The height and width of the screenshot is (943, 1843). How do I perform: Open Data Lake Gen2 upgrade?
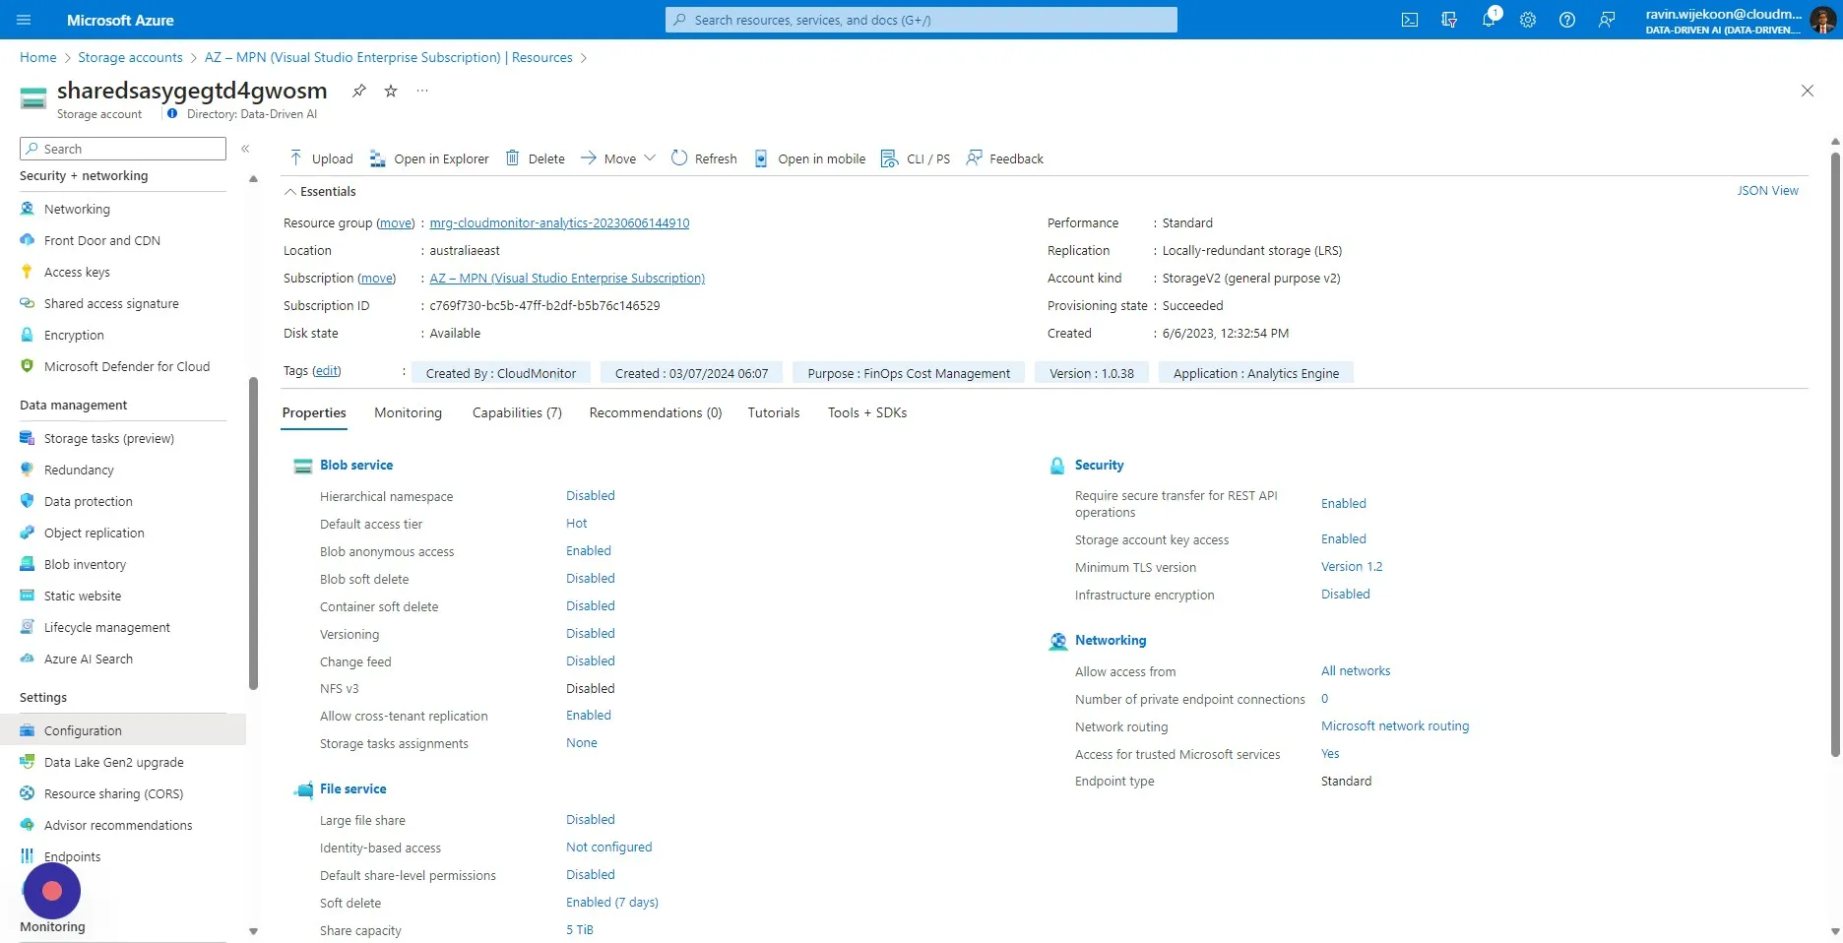pos(113,762)
